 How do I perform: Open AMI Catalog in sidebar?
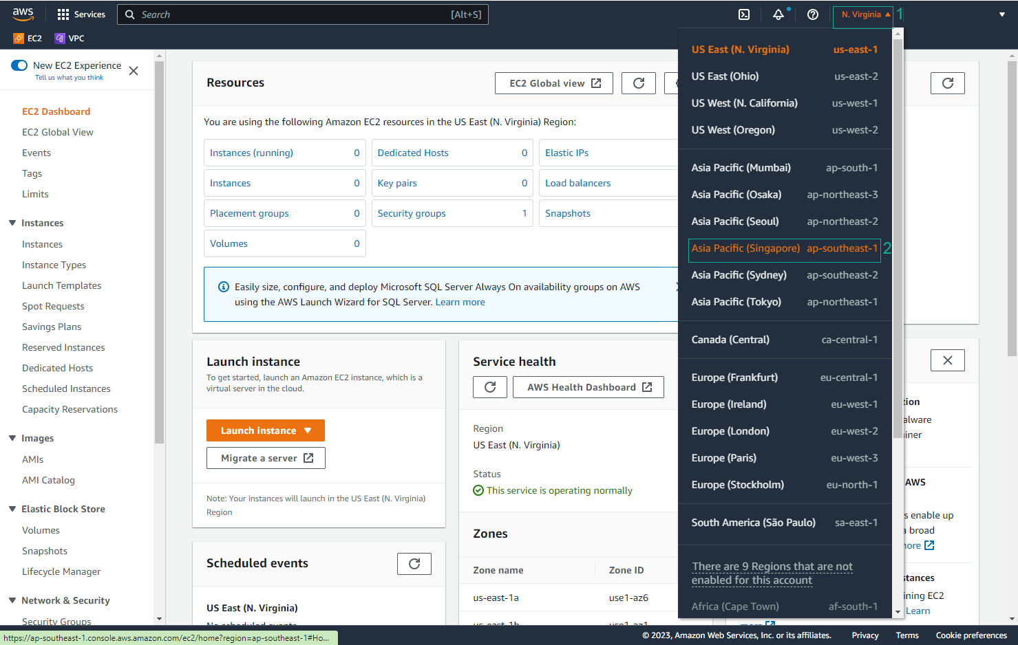[48, 480]
